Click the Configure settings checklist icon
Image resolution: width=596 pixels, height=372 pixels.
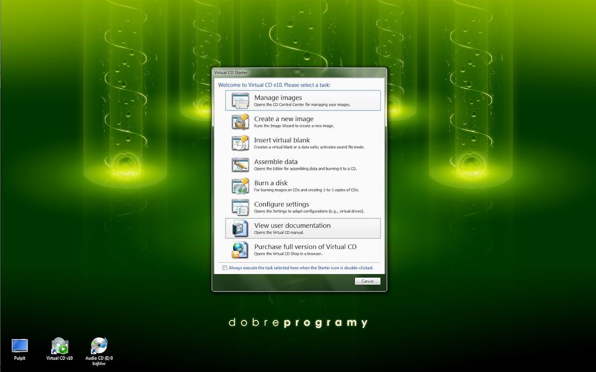pos(240,207)
